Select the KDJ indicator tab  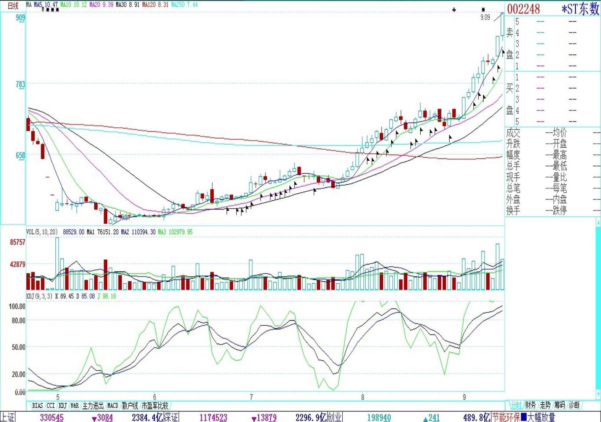pos(62,405)
